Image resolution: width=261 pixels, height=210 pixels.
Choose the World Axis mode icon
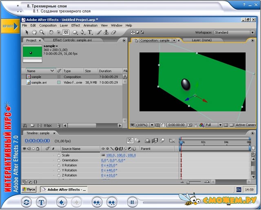point(137,33)
